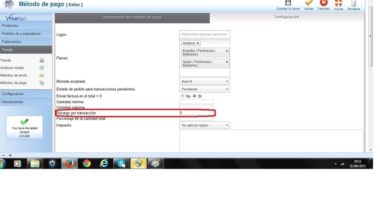This screenshot has width=380, height=213.
Task: Click the Cantidad mínima input field
Action: (x=196, y=102)
